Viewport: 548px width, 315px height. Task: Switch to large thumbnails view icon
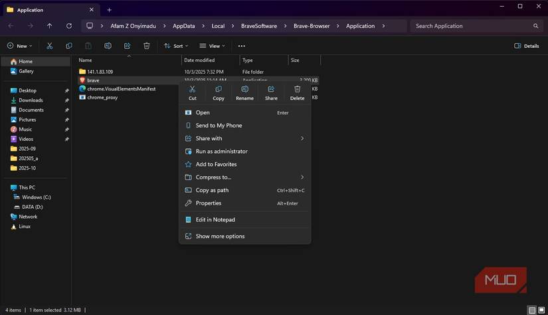541,310
